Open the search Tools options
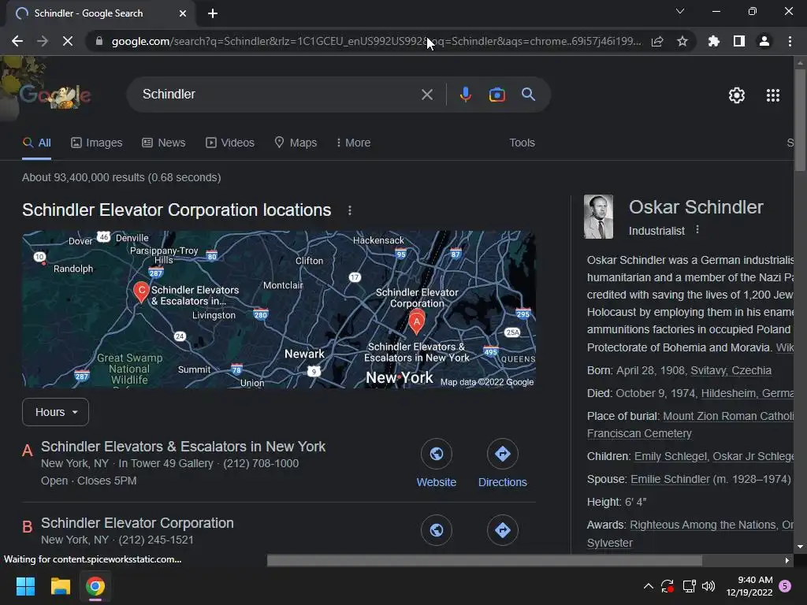This screenshot has height=605, width=807. (522, 143)
